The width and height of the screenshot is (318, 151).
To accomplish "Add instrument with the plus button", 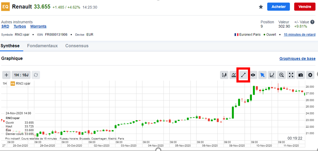I will [6, 75].
